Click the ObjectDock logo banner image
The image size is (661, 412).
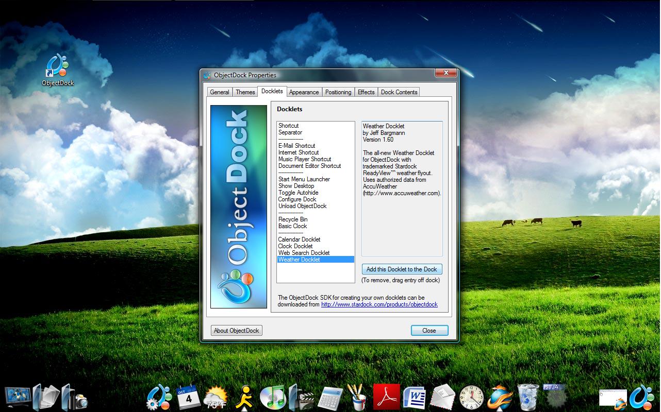(239, 207)
